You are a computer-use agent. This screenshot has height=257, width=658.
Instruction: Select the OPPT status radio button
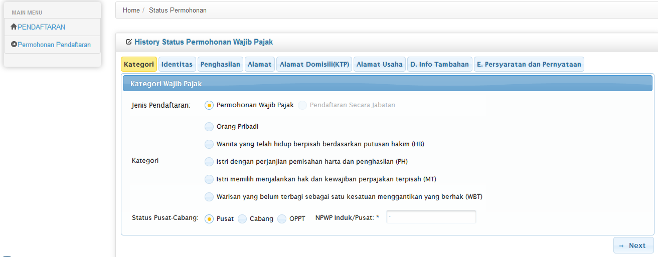tap(282, 219)
